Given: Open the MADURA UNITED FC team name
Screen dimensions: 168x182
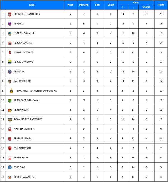Looking at the screenshot, I should point(25,129).
